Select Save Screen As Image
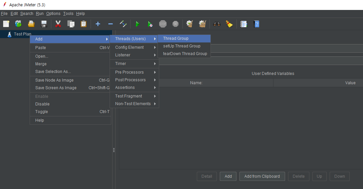This screenshot has height=189, width=363. coord(70,88)
